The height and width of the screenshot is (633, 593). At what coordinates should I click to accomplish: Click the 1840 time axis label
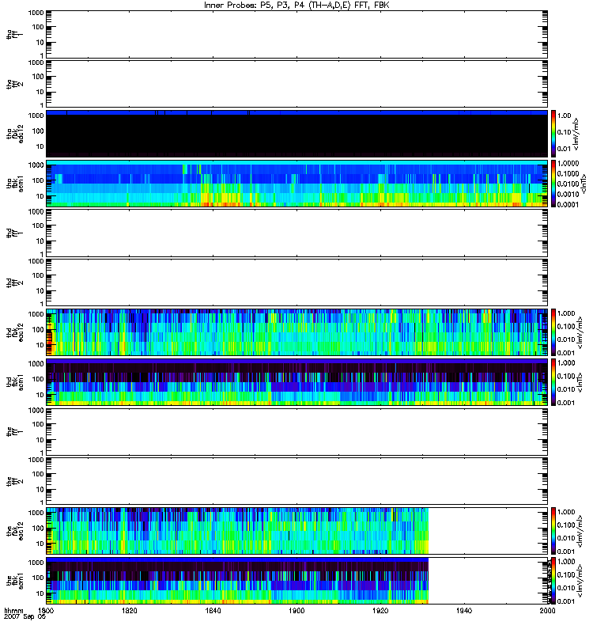(213, 610)
